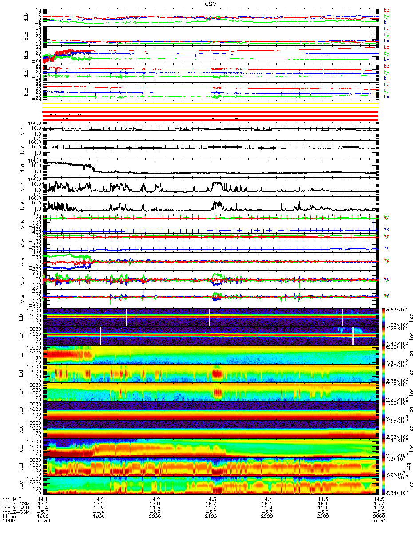Click the by legend of B_d panel
Screen dimensions: 413x533
pos(386,72)
